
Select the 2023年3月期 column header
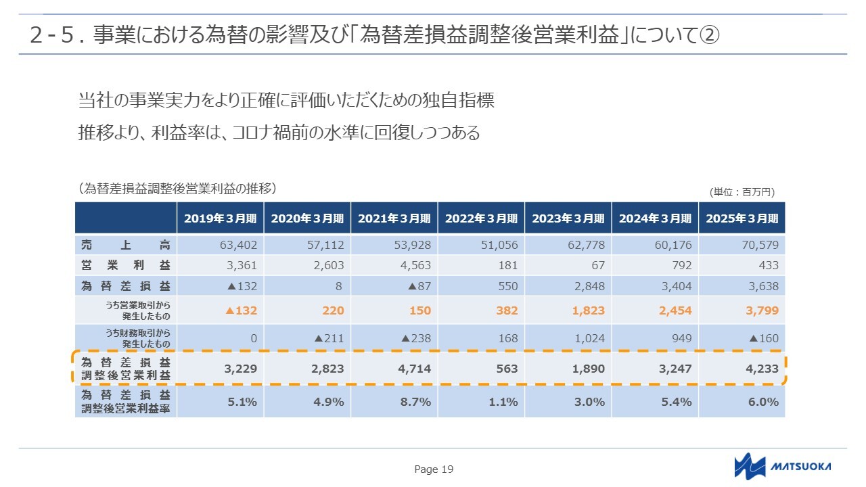pos(568,218)
